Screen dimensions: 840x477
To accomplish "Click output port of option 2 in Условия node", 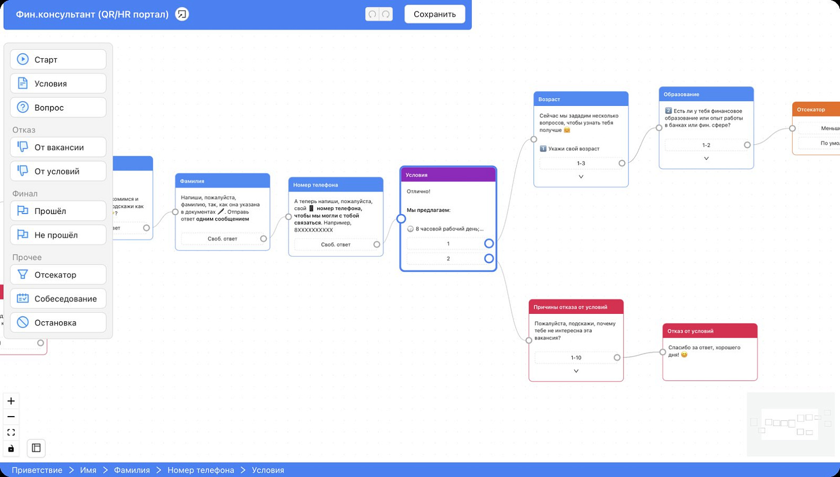I will coord(489,259).
